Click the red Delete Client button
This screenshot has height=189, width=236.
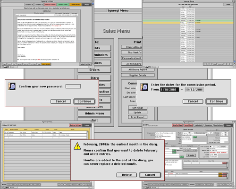point(177,125)
